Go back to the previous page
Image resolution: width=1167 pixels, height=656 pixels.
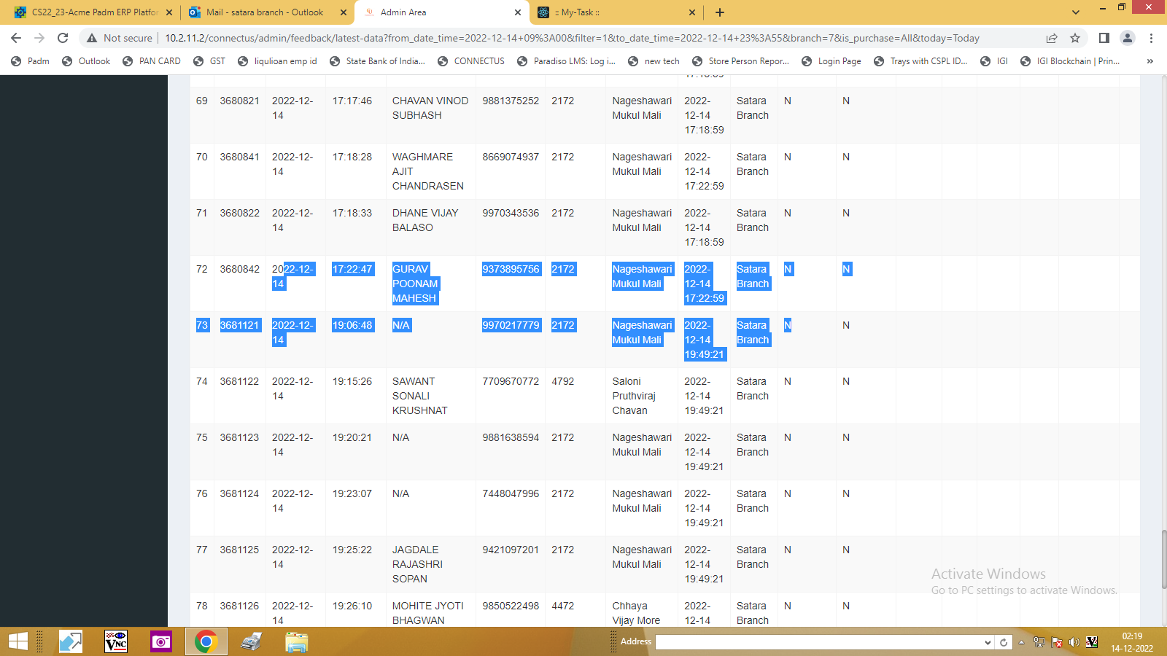coord(16,38)
